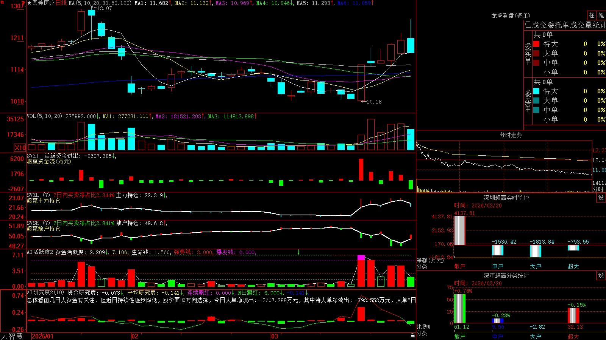The height and width of the screenshot is (340, 606).
Task: Click the magenta-topped bar in AI活跃度2 chart
Action: click(x=361, y=271)
